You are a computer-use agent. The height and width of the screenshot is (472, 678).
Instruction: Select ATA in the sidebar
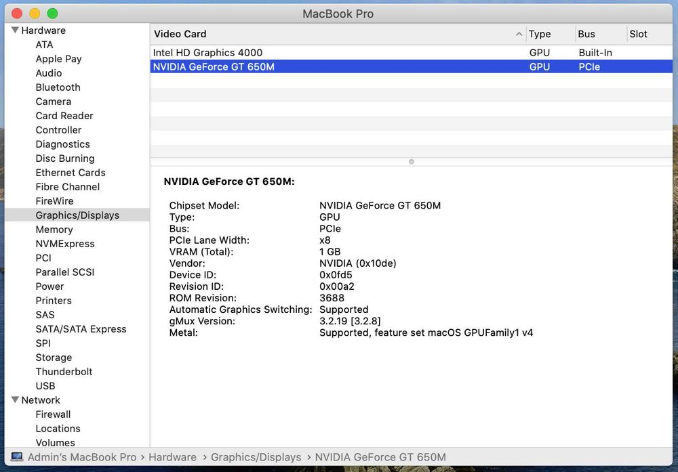click(x=45, y=45)
